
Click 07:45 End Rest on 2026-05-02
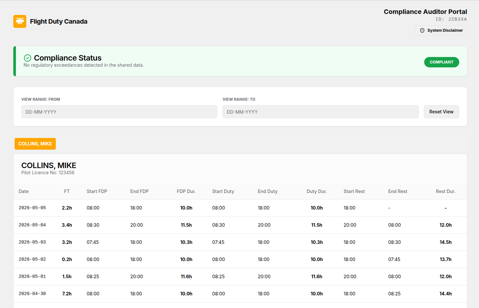coord(394,259)
